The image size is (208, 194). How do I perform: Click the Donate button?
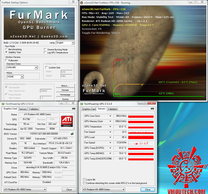click(x=65, y=90)
